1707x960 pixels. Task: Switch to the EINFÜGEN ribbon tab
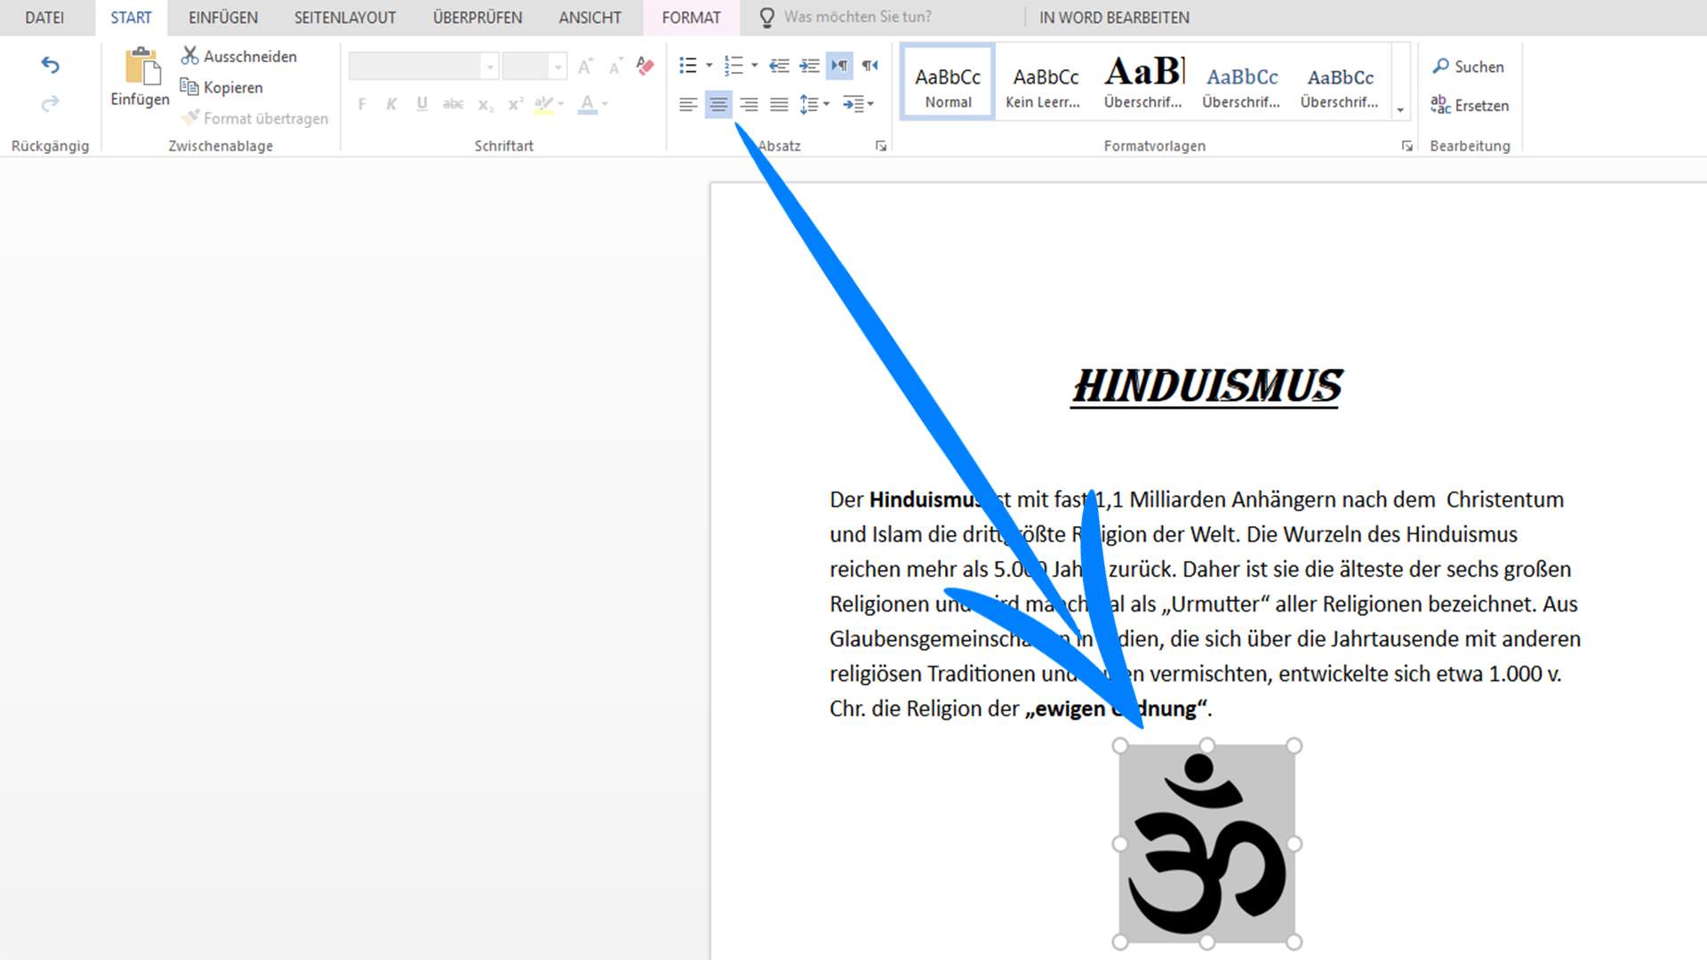[x=220, y=17]
